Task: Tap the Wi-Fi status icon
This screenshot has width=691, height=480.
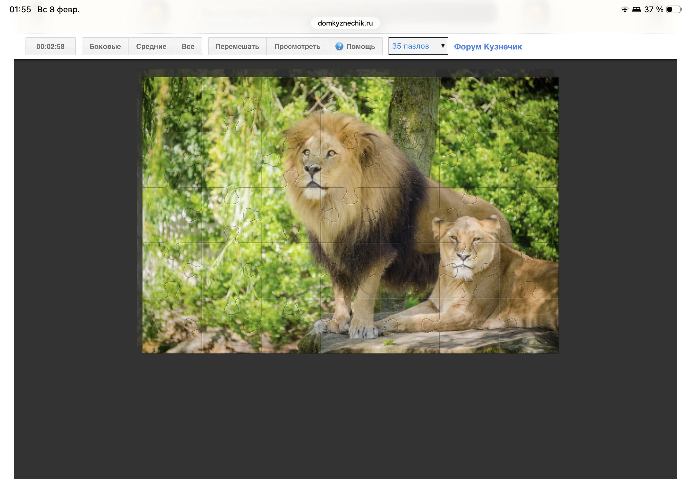Action: (x=625, y=10)
